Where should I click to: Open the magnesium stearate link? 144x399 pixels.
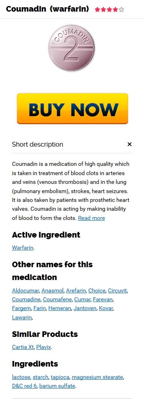point(98,377)
